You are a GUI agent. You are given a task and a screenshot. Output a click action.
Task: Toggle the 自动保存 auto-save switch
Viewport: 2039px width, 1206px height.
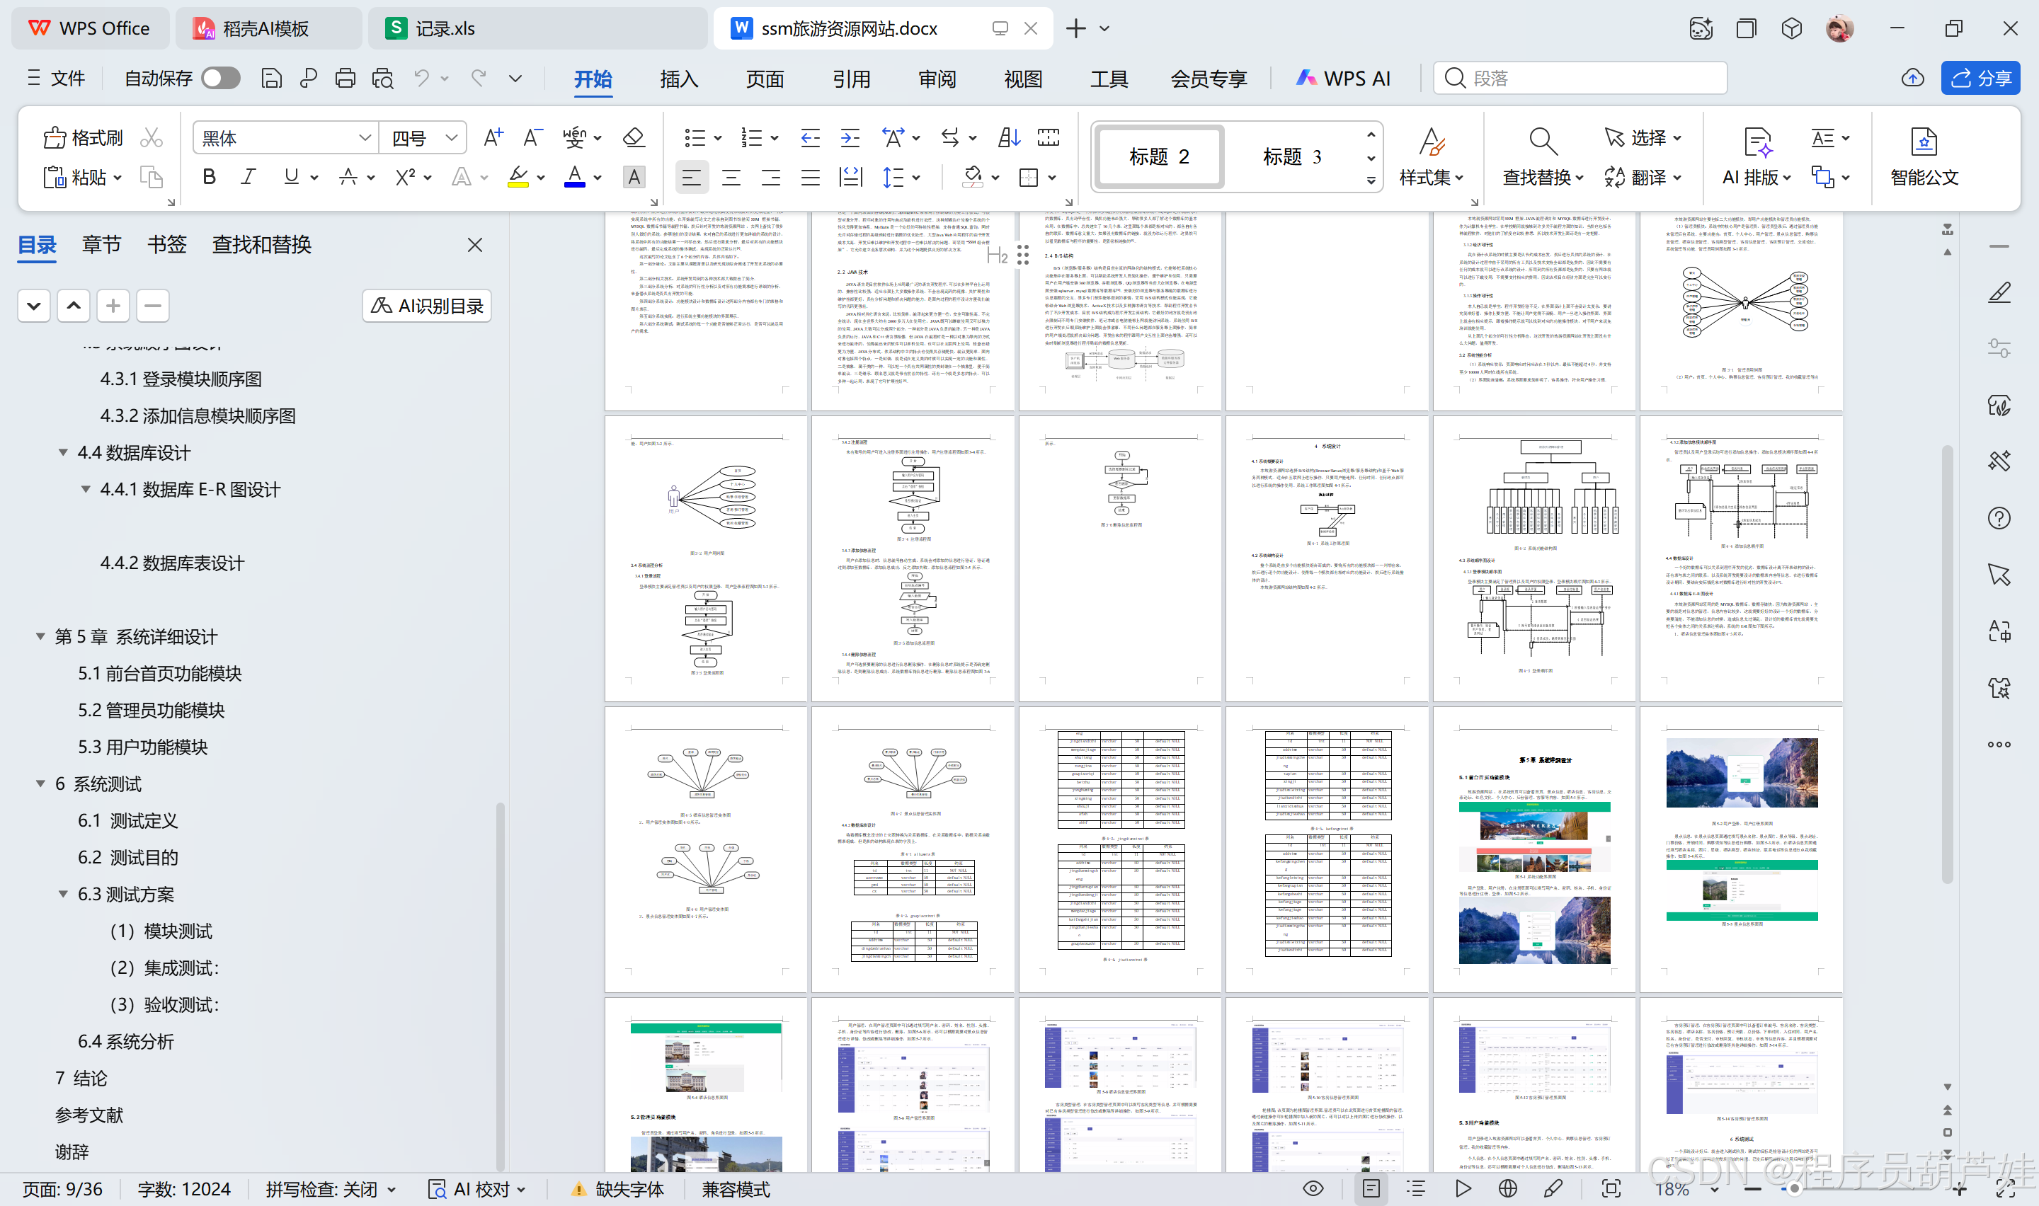pyautogui.click(x=221, y=78)
